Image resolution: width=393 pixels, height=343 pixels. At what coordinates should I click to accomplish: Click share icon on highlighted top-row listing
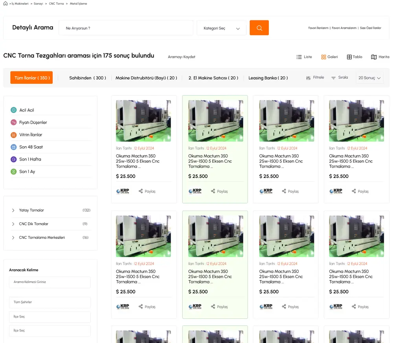coord(213,191)
